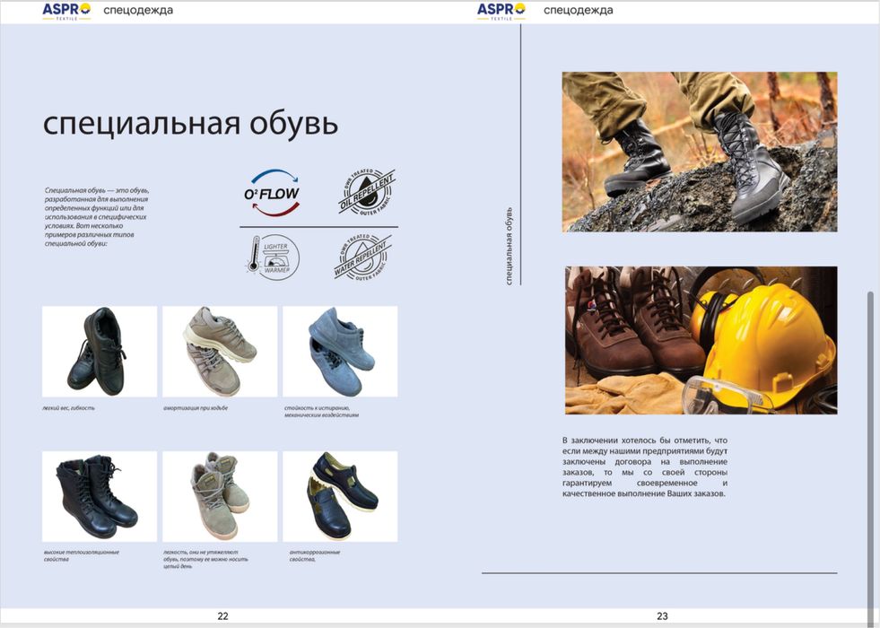The width and height of the screenshot is (880, 628).
Task: Select the black low-top shoes thumbnail
Action: click(100, 352)
